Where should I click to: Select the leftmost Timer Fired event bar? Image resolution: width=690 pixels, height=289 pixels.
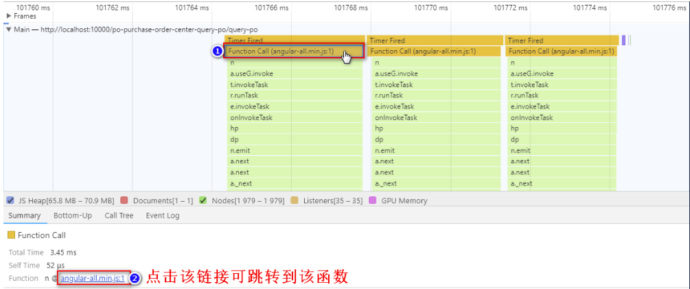click(x=295, y=40)
